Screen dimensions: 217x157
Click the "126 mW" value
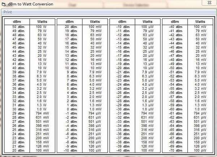[x=42, y=147]
